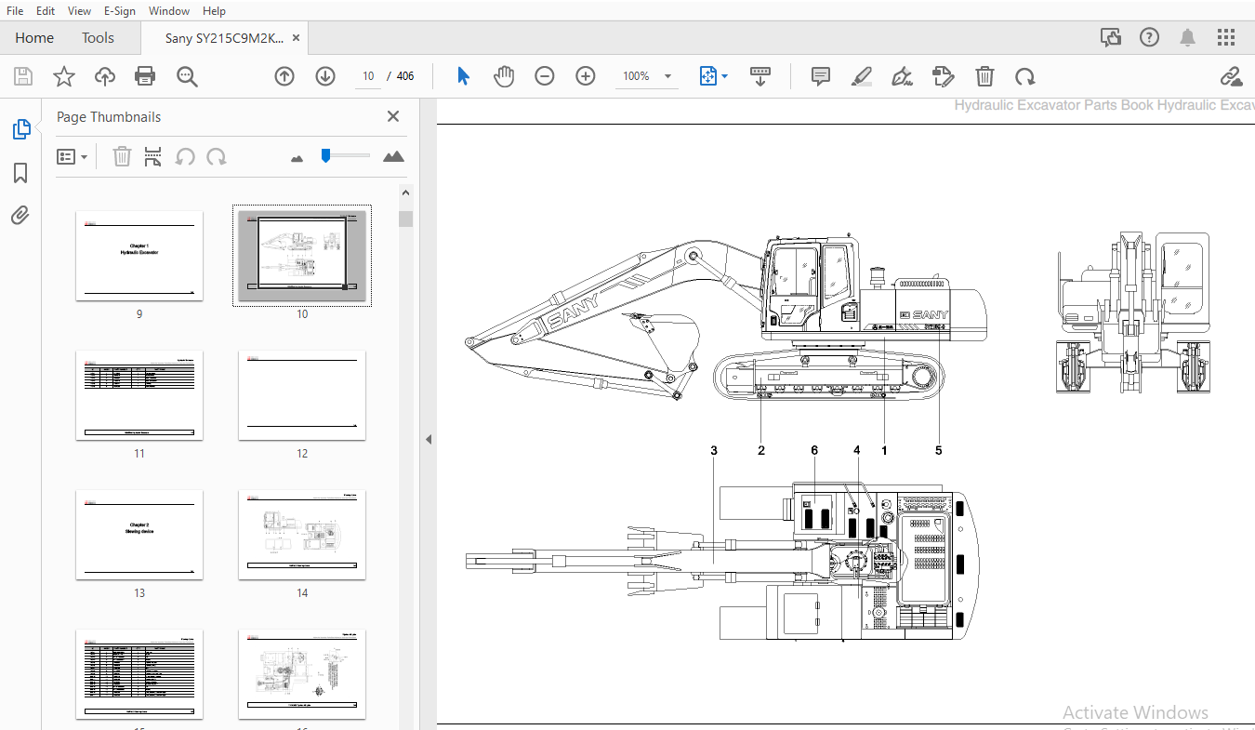Select page 12 thumbnail
The image size is (1255, 730).
pyautogui.click(x=302, y=395)
